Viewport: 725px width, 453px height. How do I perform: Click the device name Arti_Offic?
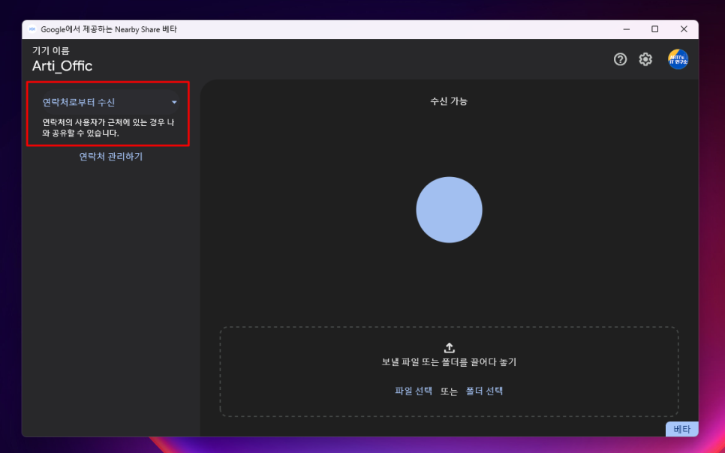point(62,66)
